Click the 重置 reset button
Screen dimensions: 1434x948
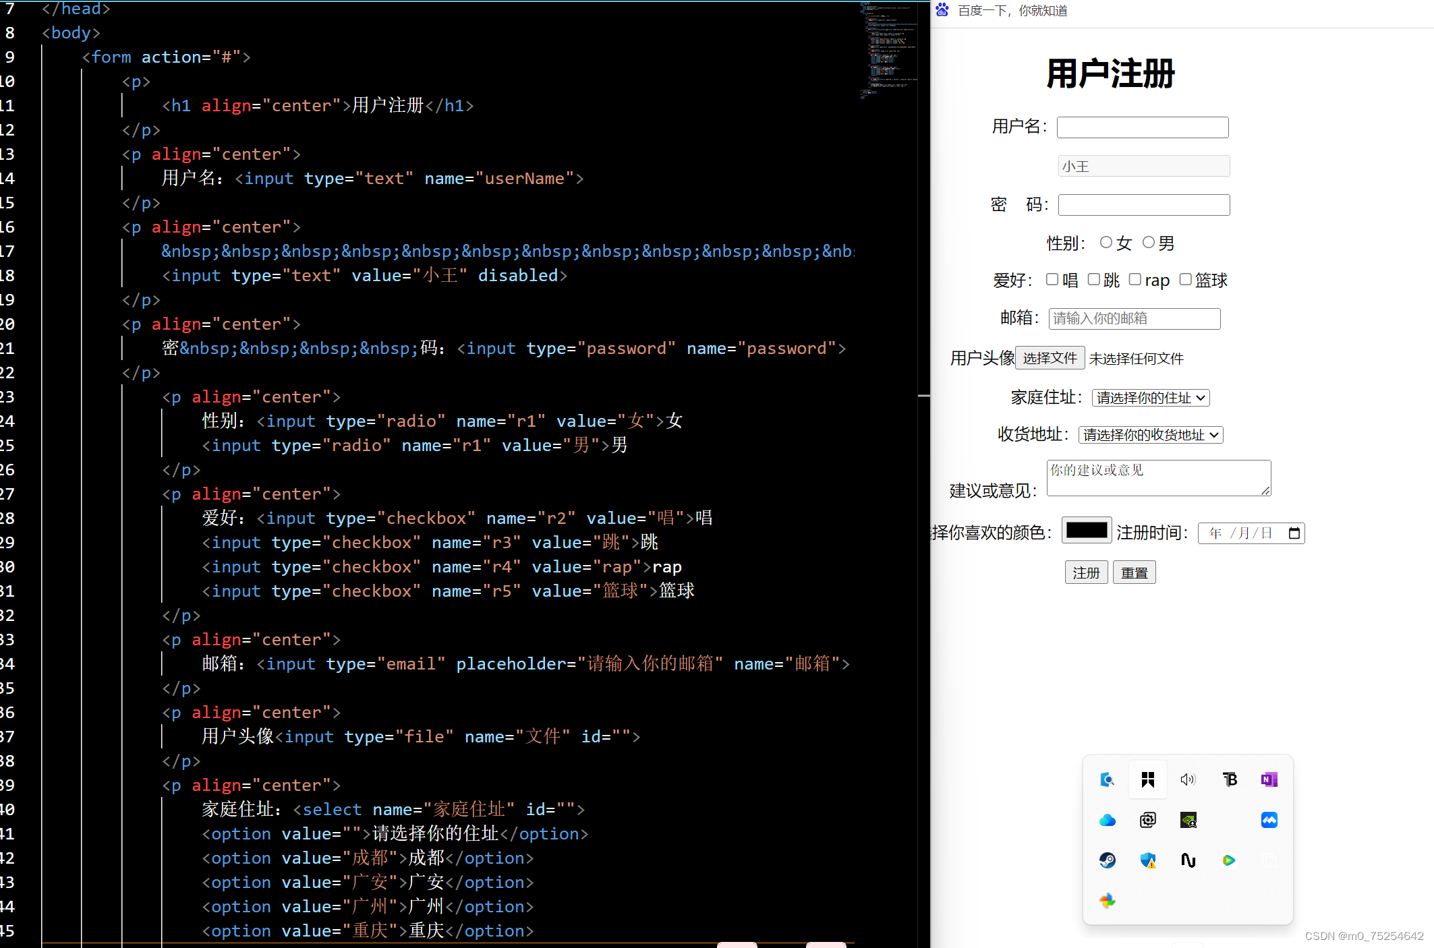1134,572
